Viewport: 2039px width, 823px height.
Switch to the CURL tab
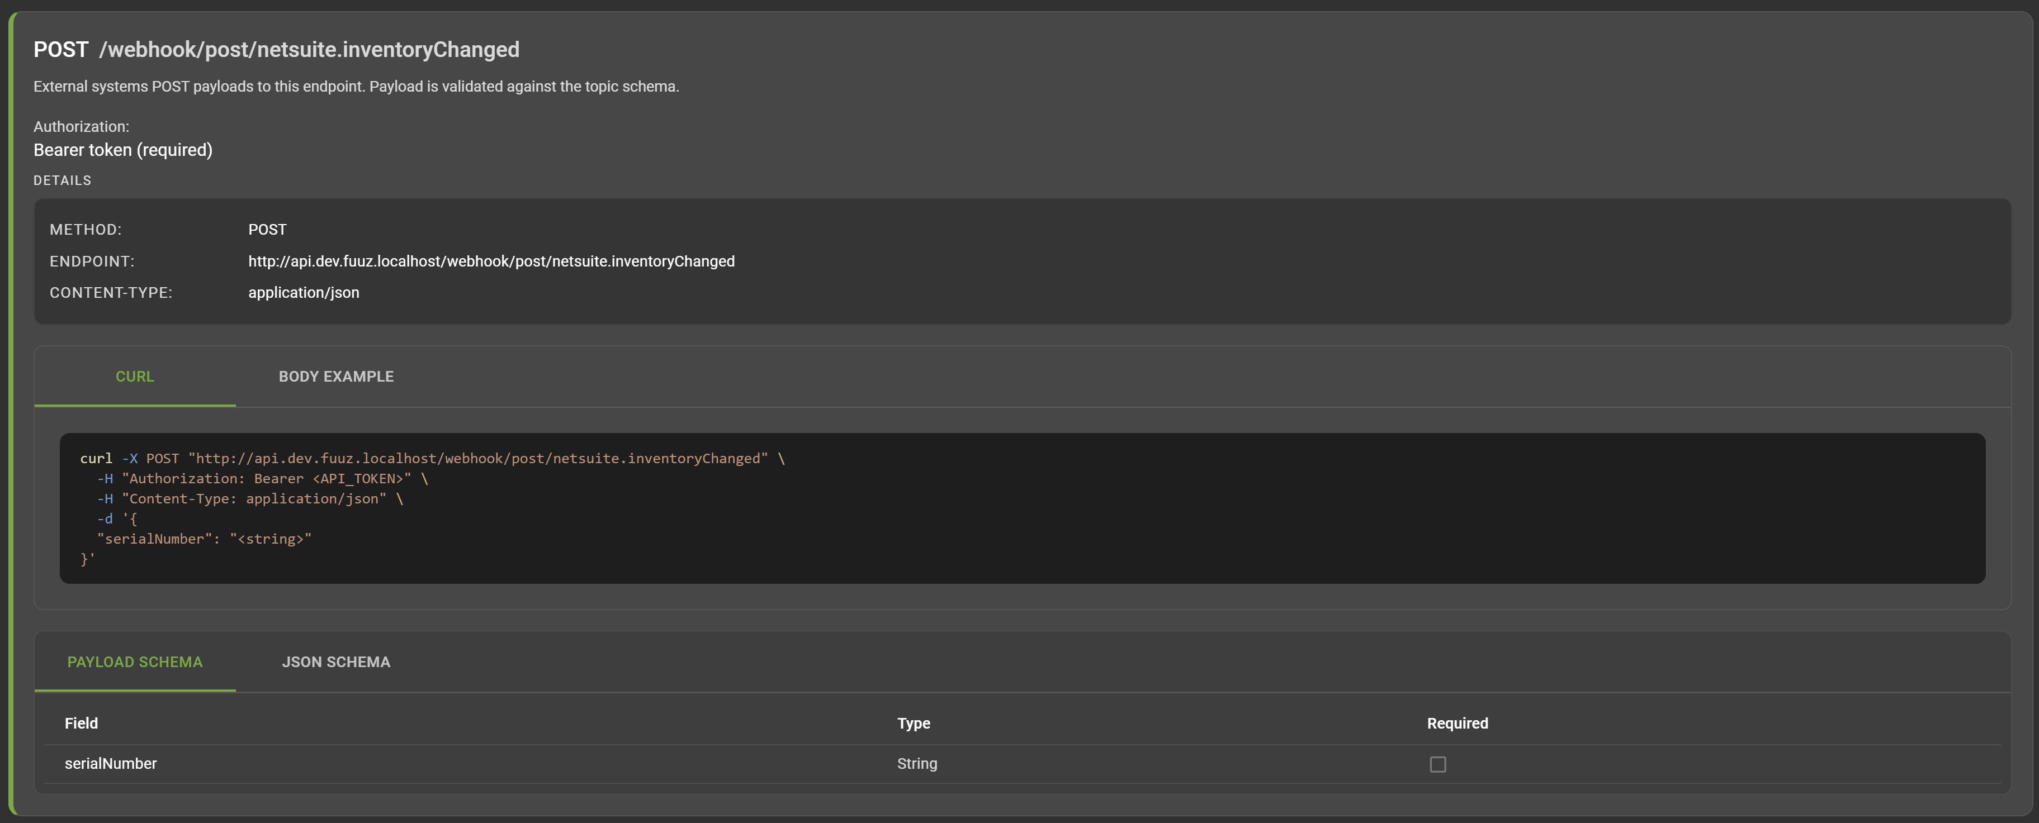pyautogui.click(x=135, y=377)
